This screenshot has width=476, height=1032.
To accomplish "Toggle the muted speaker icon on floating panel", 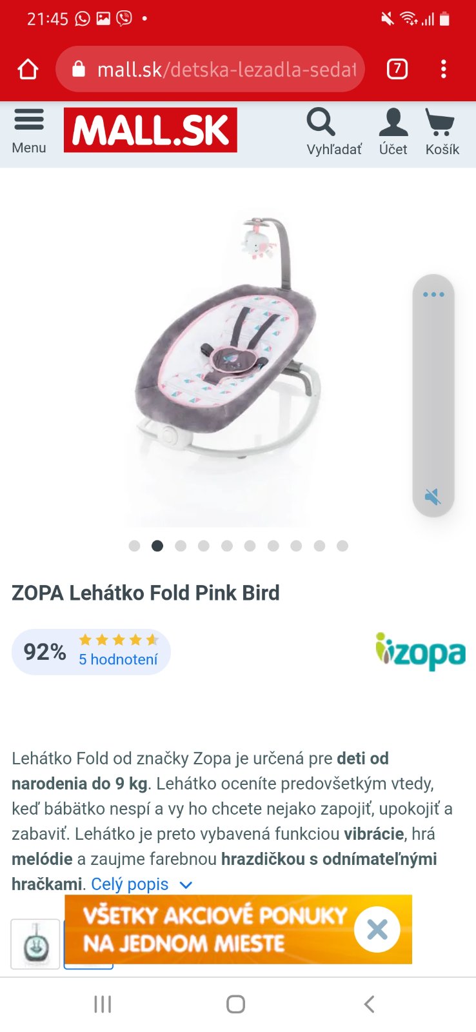I will pyautogui.click(x=433, y=497).
